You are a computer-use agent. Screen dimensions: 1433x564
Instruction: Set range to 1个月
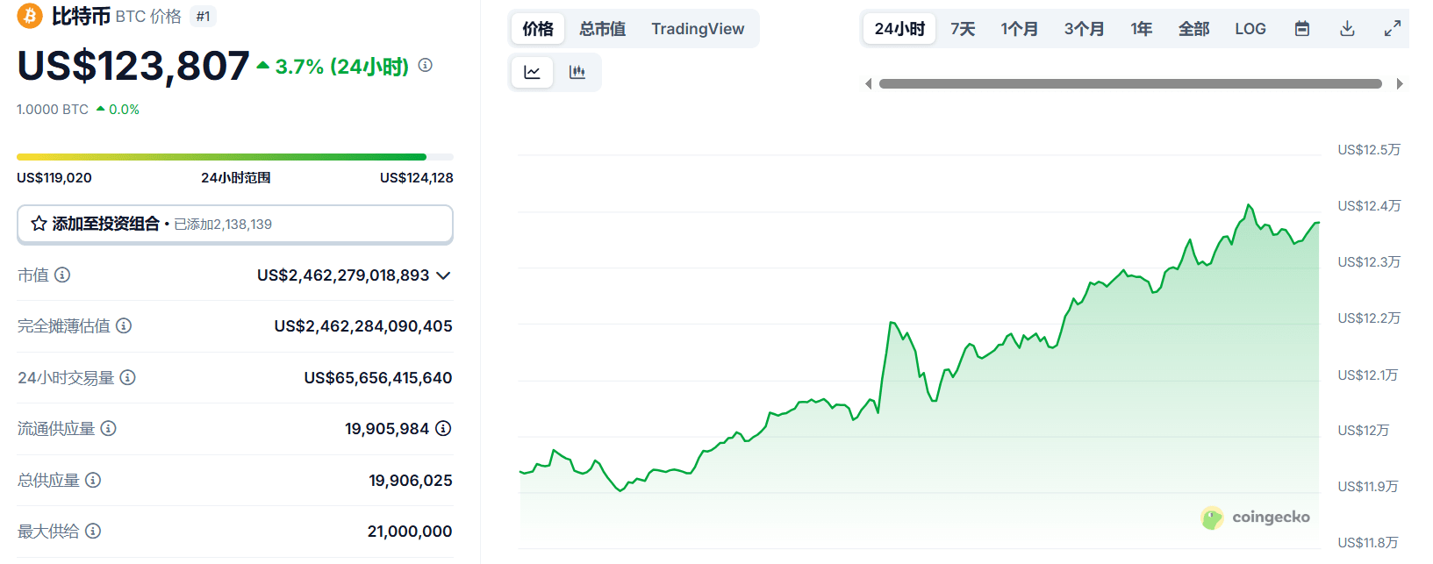point(1020,29)
